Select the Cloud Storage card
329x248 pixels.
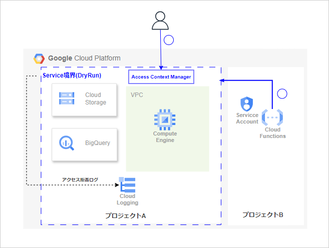coord(84,99)
